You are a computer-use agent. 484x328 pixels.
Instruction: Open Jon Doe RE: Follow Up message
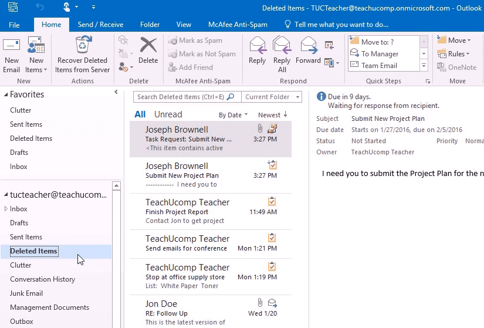point(211,312)
